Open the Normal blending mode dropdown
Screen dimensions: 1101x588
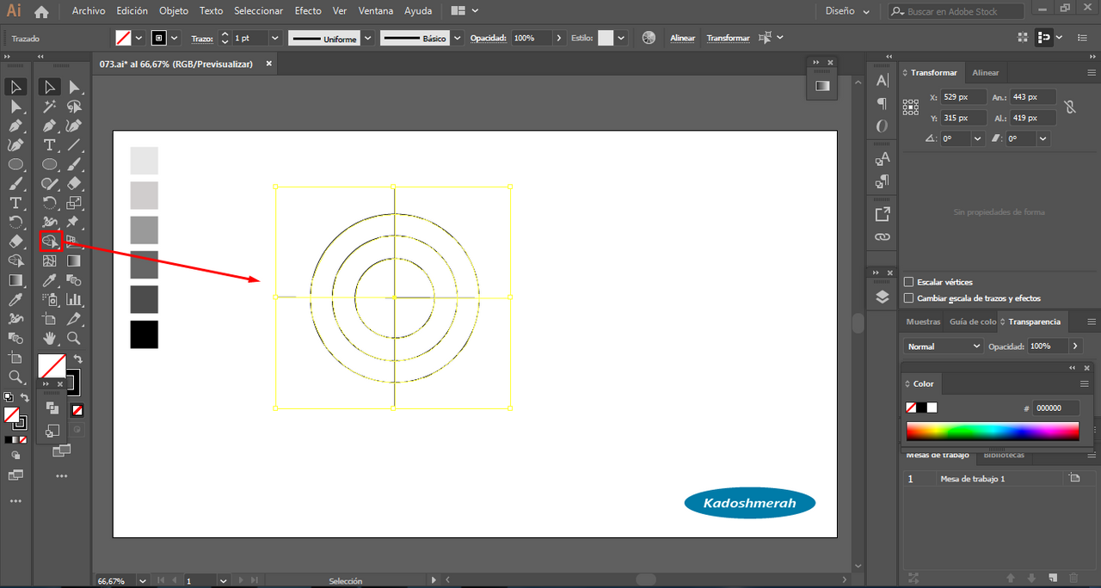944,346
